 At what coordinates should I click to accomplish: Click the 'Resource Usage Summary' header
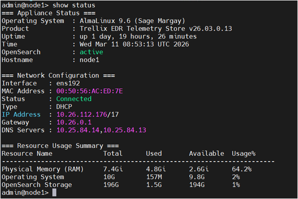pos(60,146)
